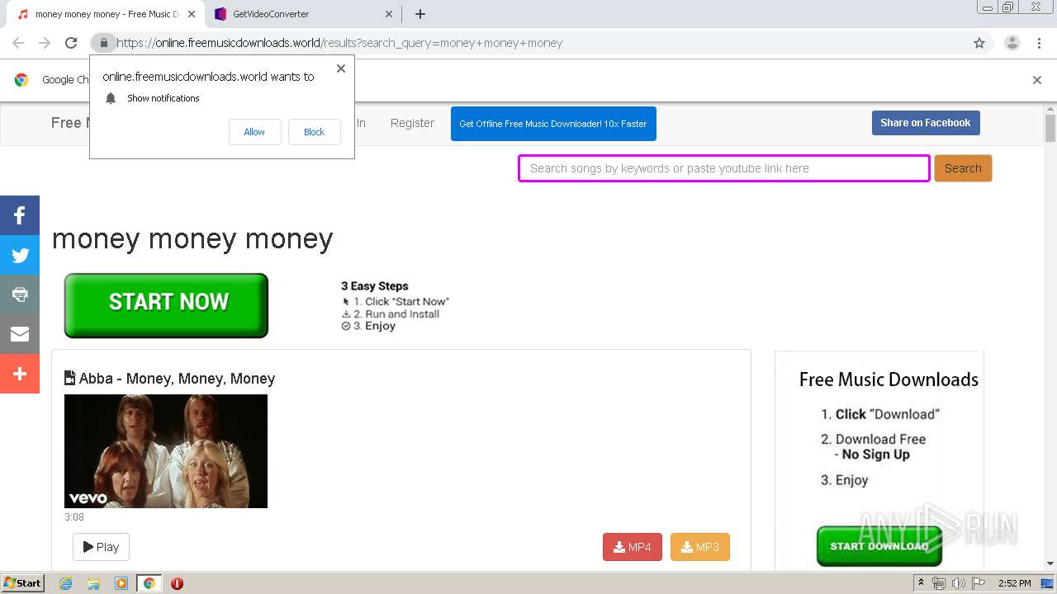Show hidden tray icons arrow
Image resolution: width=1057 pixels, height=594 pixels.
(x=922, y=583)
